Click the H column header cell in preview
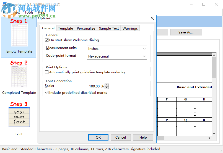Screen dimensions: 223x153 (204, 99)
